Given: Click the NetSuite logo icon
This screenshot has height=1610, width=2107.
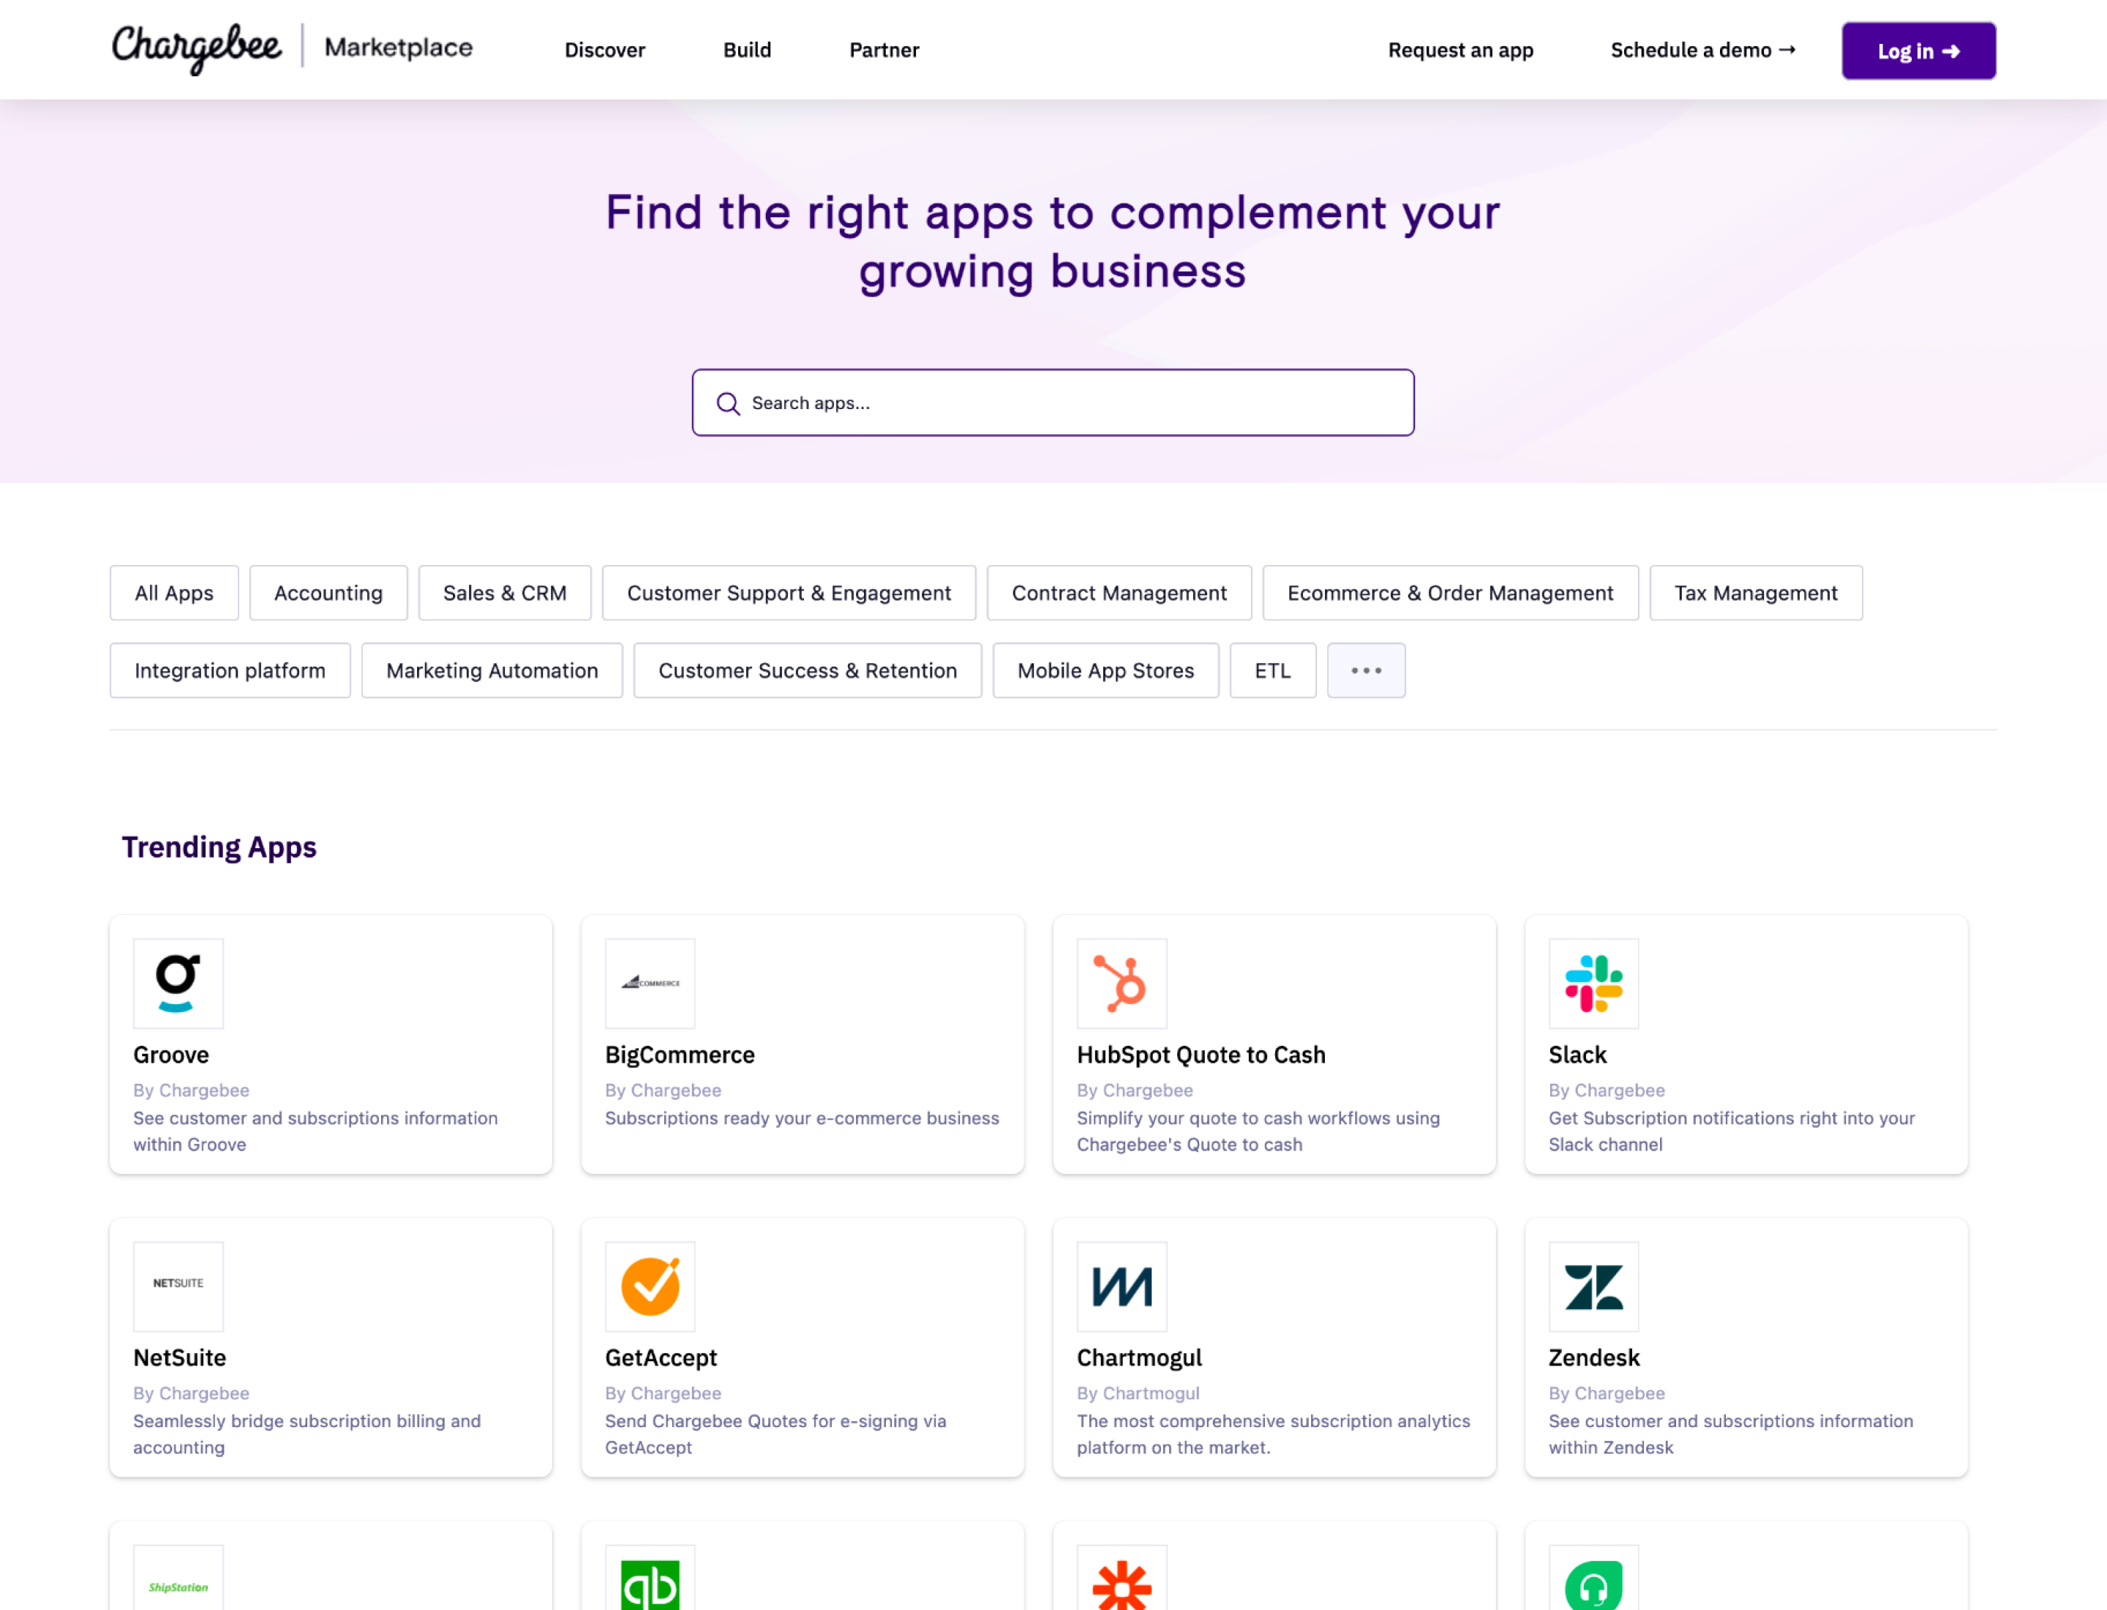Looking at the screenshot, I should pyautogui.click(x=179, y=1286).
